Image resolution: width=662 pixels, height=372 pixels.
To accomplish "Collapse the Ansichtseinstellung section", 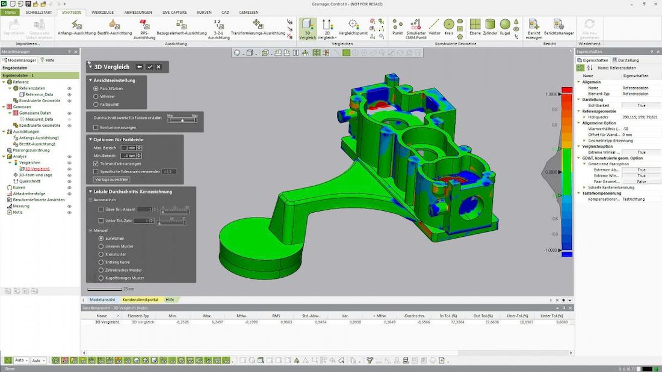I will (x=90, y=80).
